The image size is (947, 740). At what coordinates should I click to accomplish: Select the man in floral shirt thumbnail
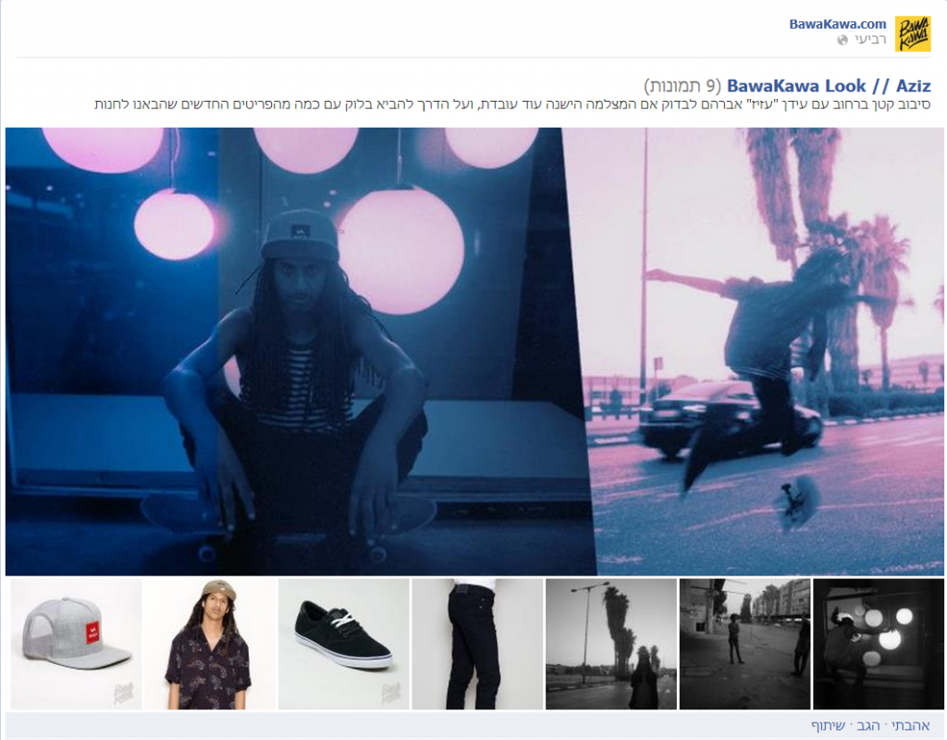point(209,644)
